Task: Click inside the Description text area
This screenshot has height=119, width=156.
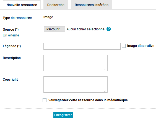Action: coord(76,63)
